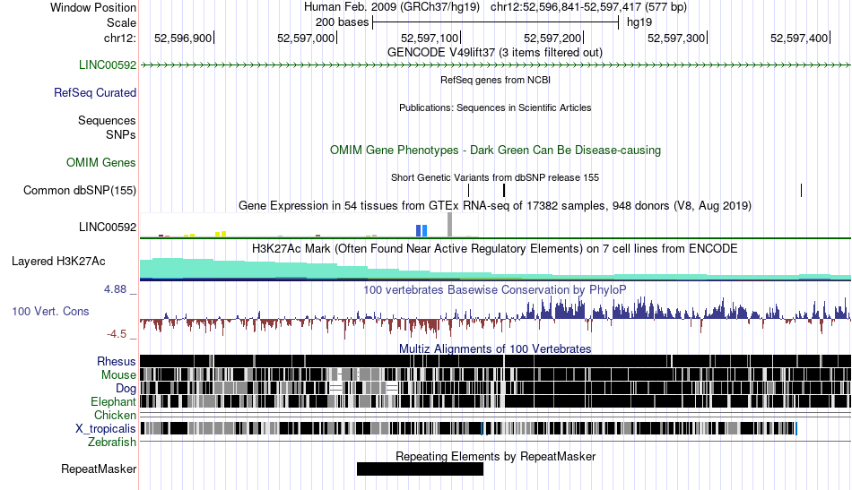Click the green LINC00592 intron arrow line
This screenshot has width=852, height=490.
pyautogui.click(x=495, y=65)
